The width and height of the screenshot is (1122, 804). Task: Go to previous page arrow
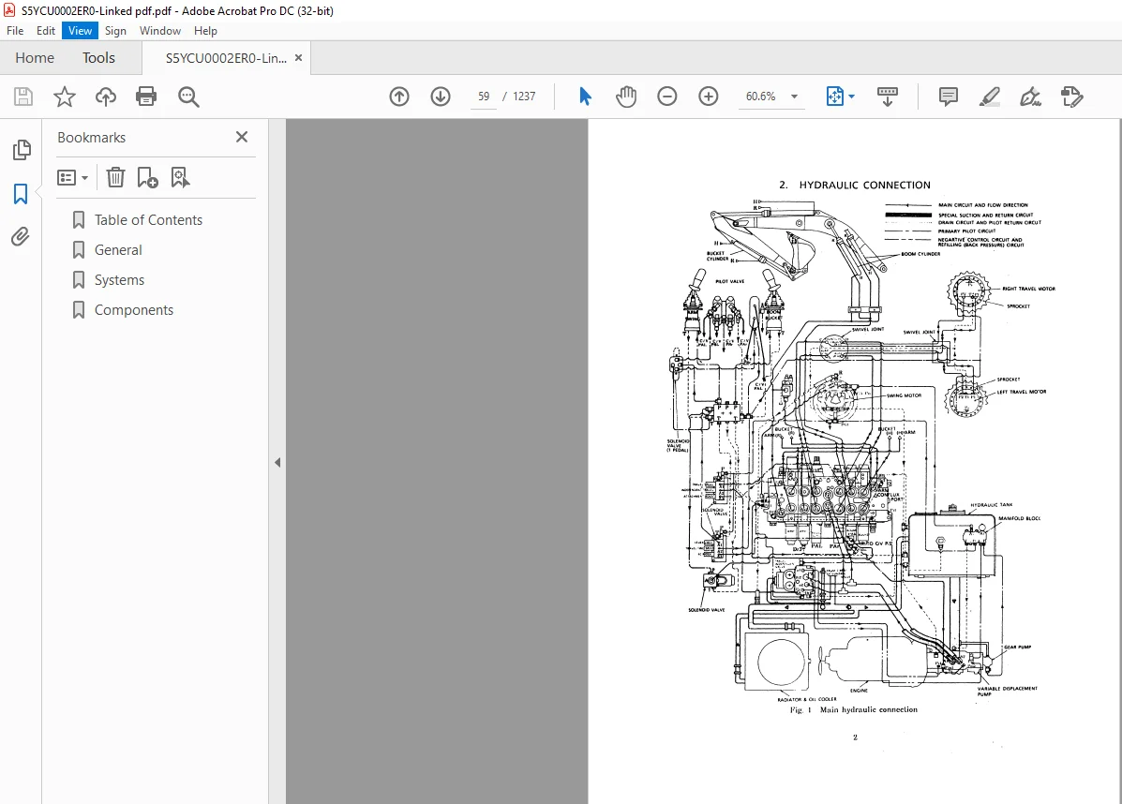click(399, 97)
